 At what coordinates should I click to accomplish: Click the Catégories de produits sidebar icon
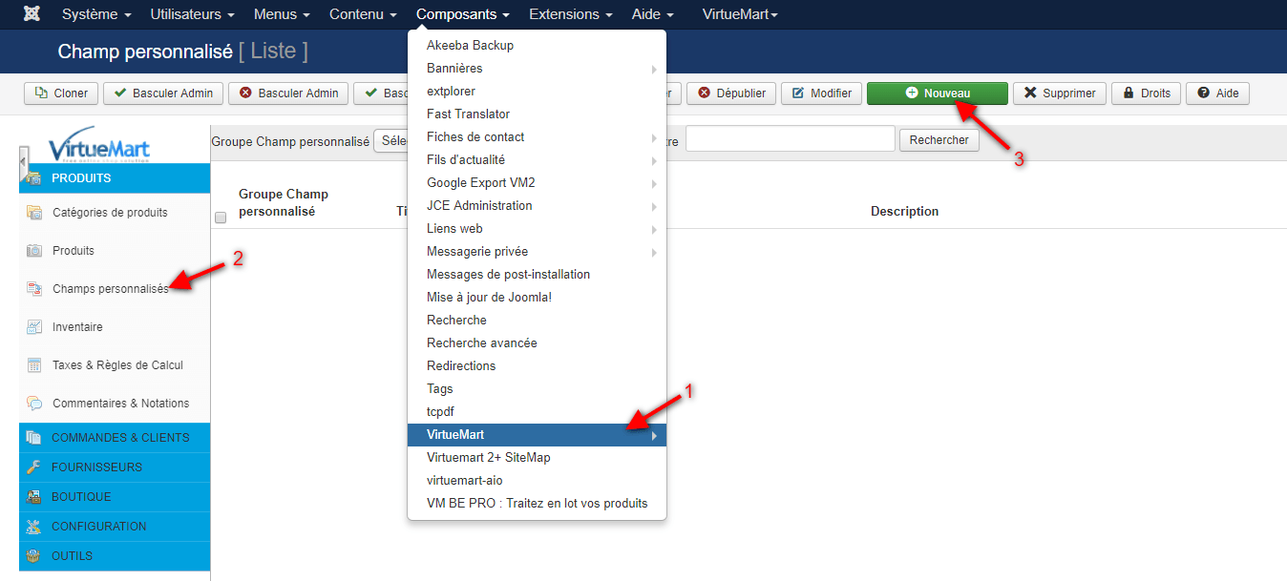[x=34, y=213]
